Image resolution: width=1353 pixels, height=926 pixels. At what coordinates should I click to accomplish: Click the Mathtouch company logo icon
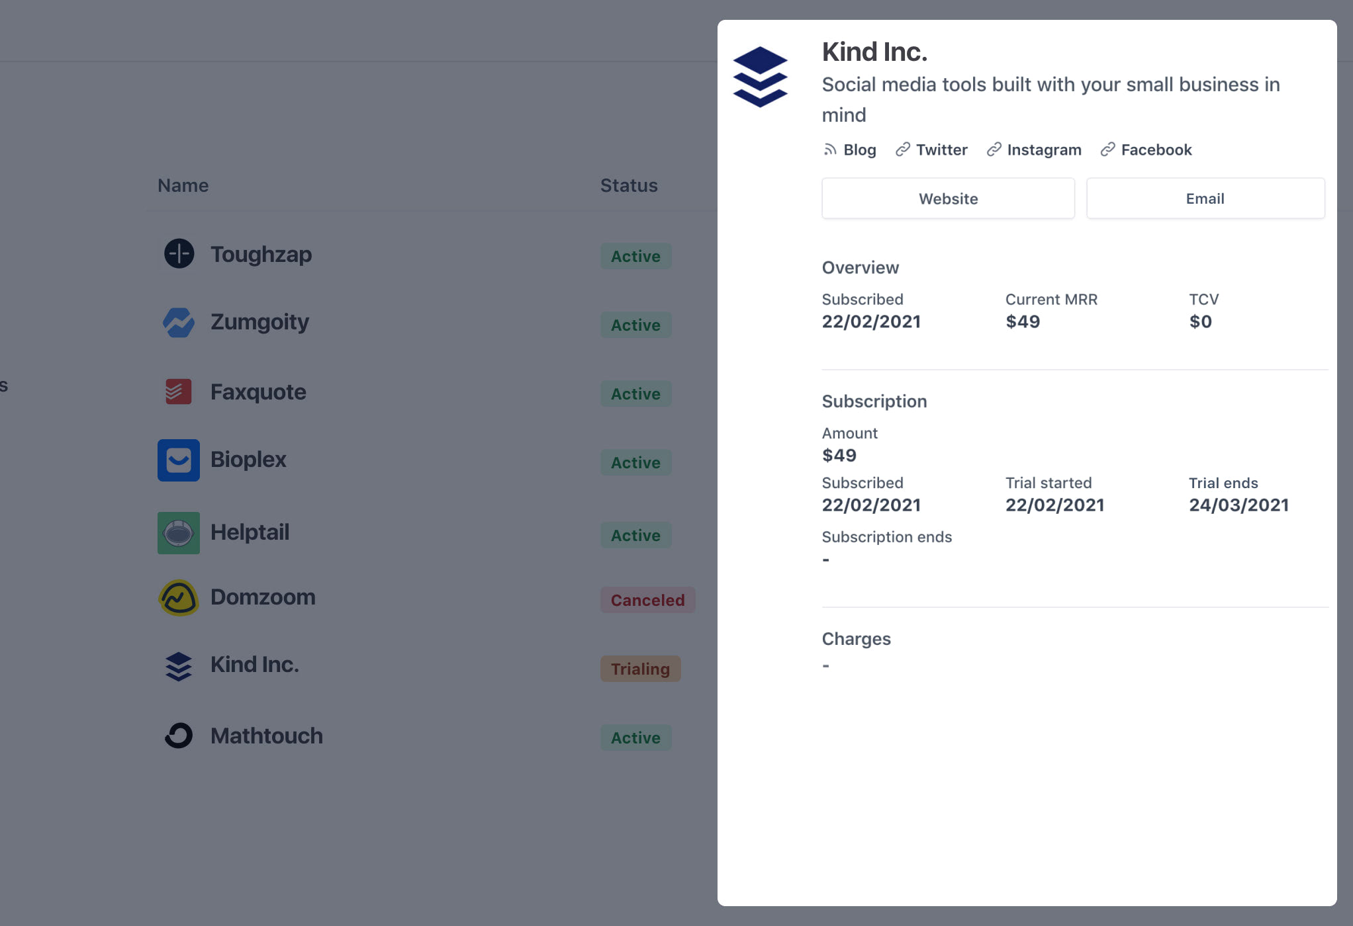[x=179, y=736]
